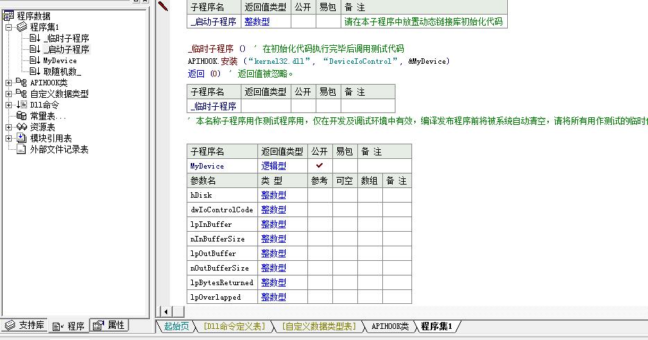Click the _临时子程序 subroutine icon in tree
648x340 pixels.
point(35,38)
